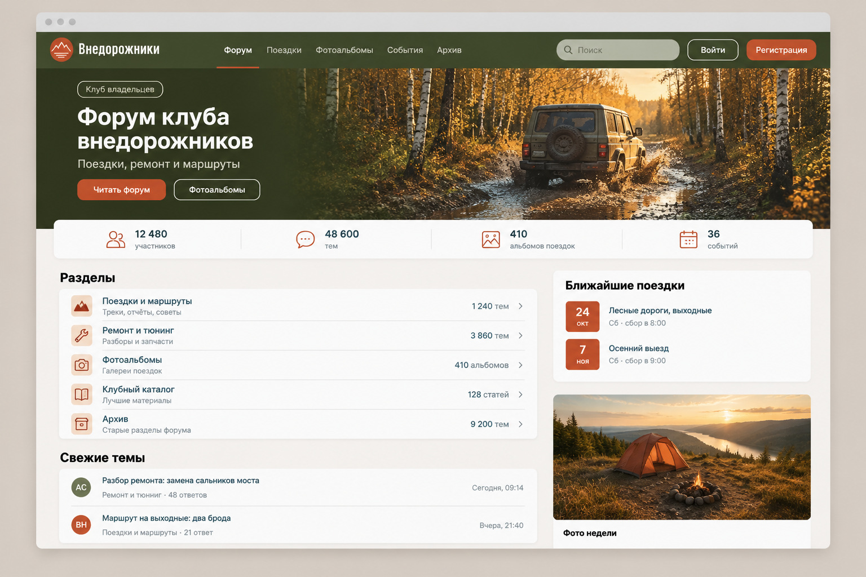Open trip Лесные дороги, выходные

(660, 310)
